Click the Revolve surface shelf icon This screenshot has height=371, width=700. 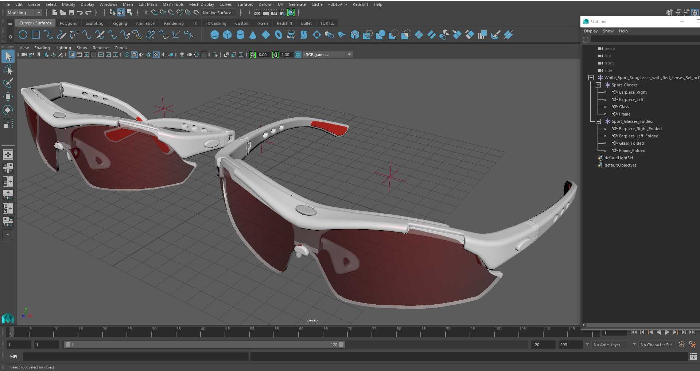(291, 35)
